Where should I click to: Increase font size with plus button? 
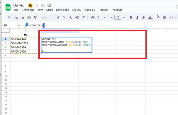[x=124, y=17]
